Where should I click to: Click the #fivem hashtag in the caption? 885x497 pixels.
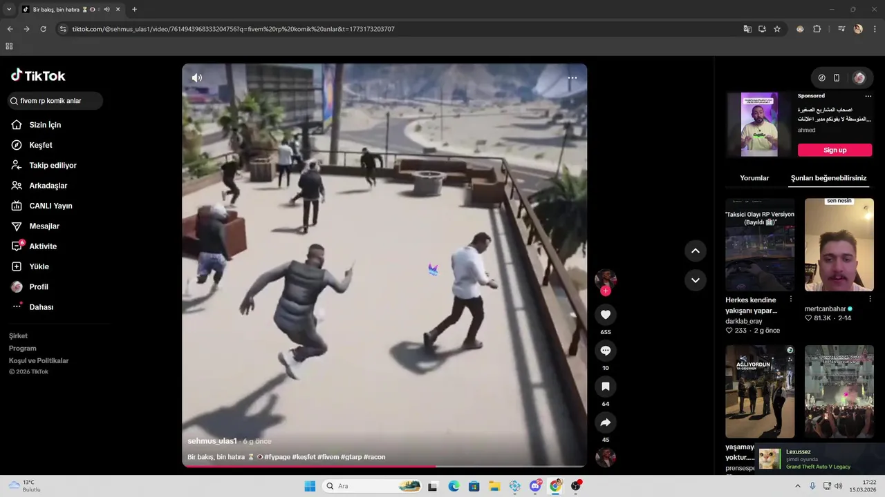[x=328, y=457]
